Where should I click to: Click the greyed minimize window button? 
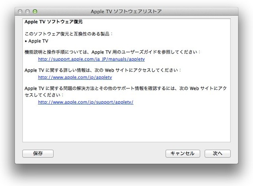tap(27, 11)
